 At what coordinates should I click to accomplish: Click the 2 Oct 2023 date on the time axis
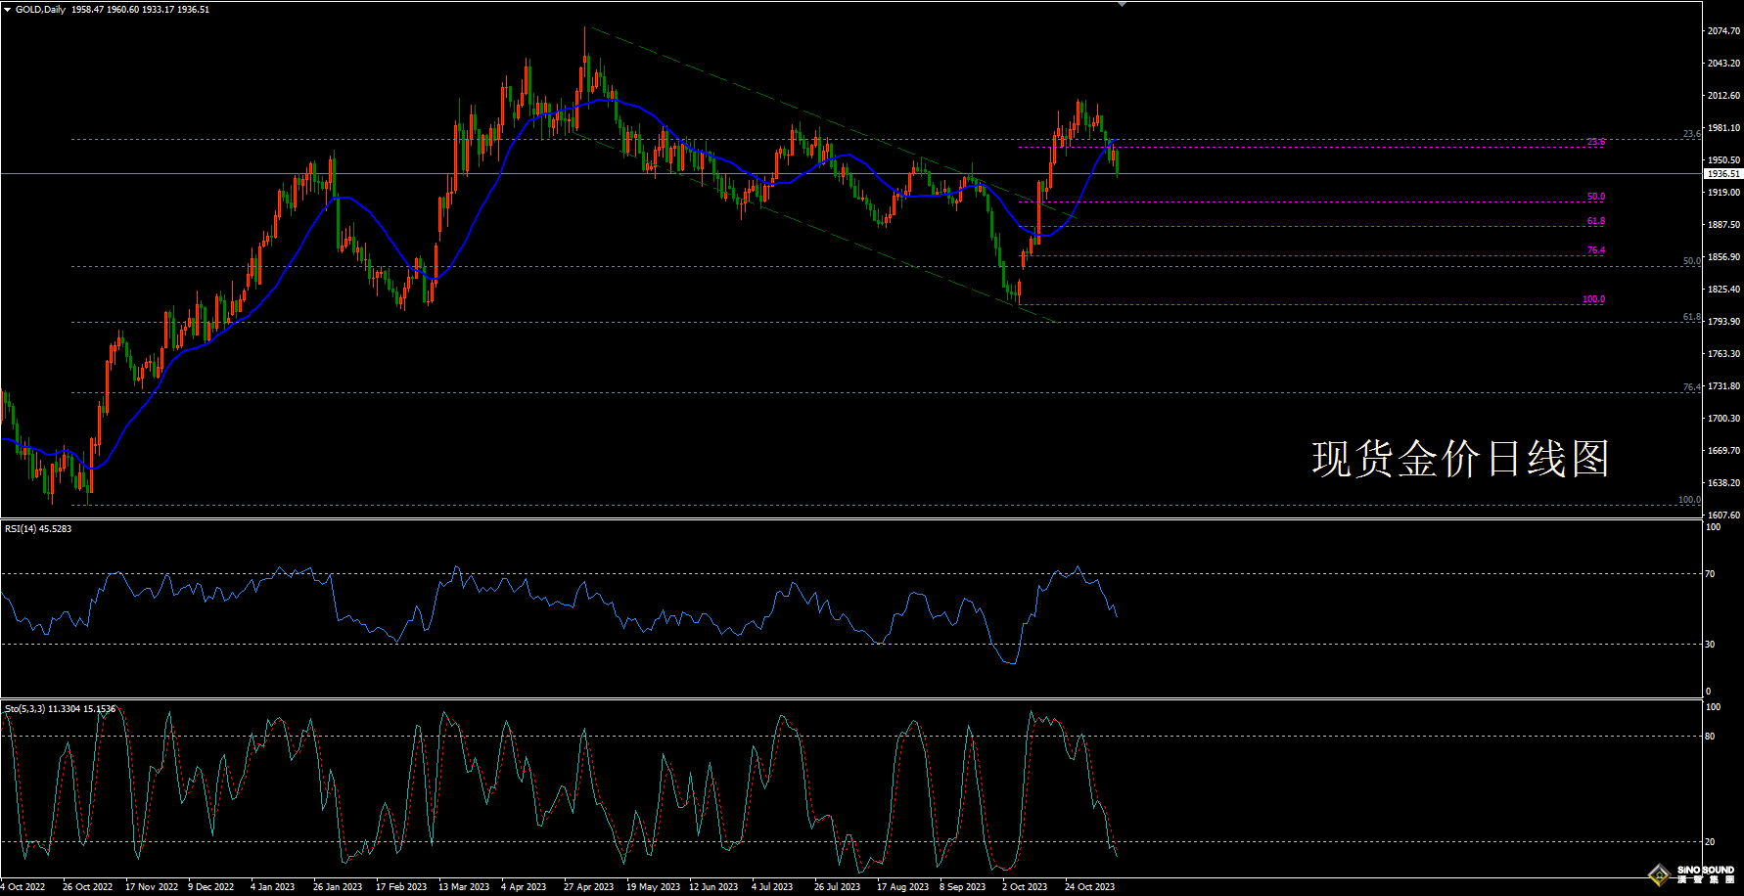(1025, 887)
